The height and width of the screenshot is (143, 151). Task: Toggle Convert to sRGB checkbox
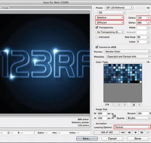pos(97,47)
